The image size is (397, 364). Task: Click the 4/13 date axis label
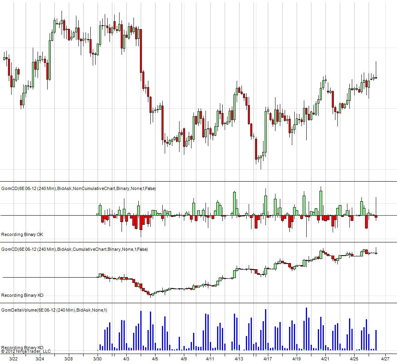pyautogui.click(x=239, y=359)
